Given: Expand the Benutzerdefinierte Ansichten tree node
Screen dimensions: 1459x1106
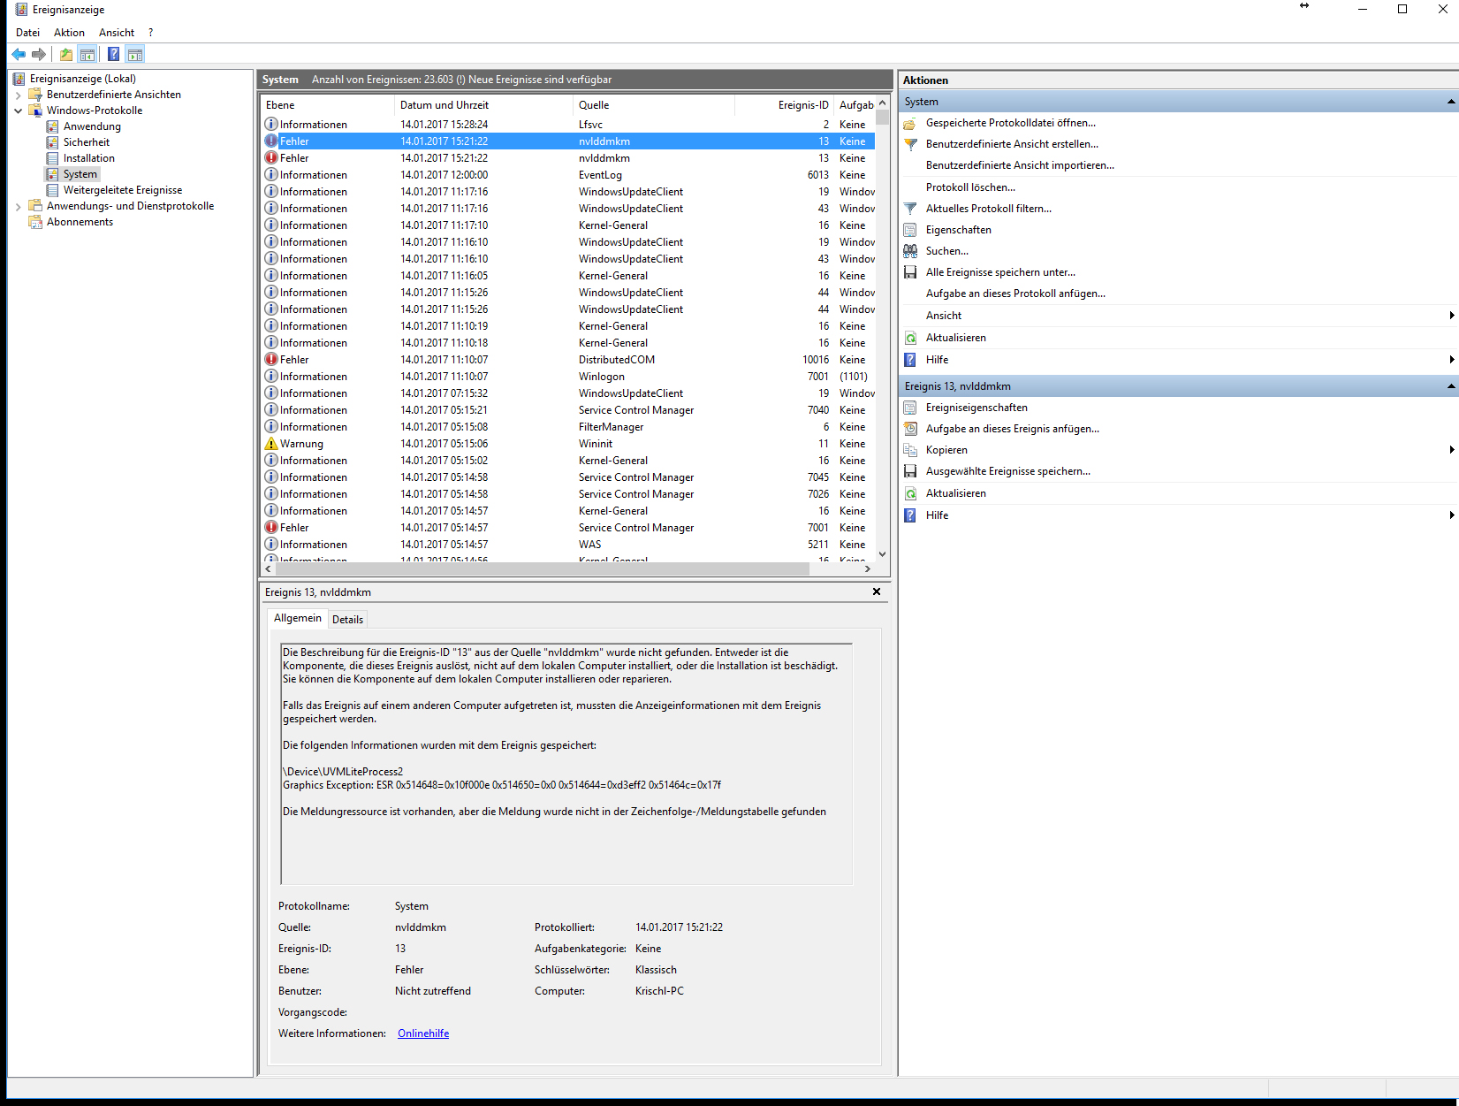Looking at the screenshot, I should 19,95.
